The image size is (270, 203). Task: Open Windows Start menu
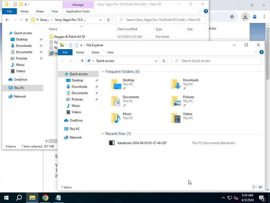[6, 198]
